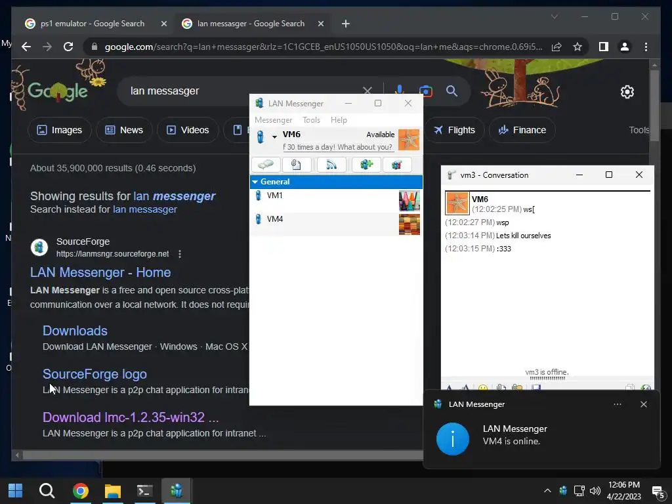Click the public chat toolbar icon
The width and height of the screenshot is (672, 504).
pyautogui.click(x=397, y=165)
